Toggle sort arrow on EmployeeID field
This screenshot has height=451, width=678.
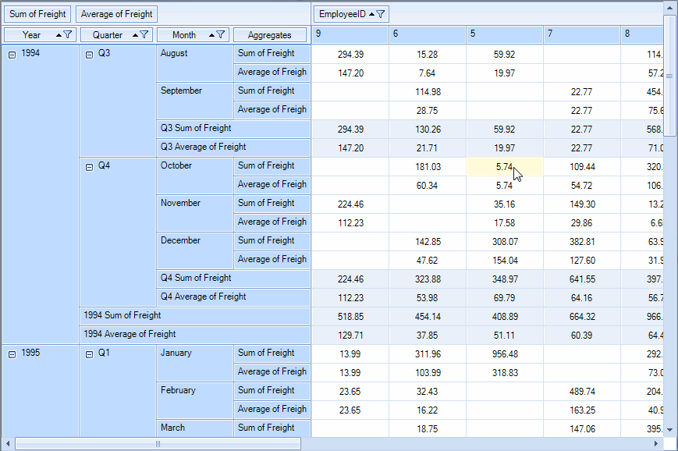click(371, 14)
